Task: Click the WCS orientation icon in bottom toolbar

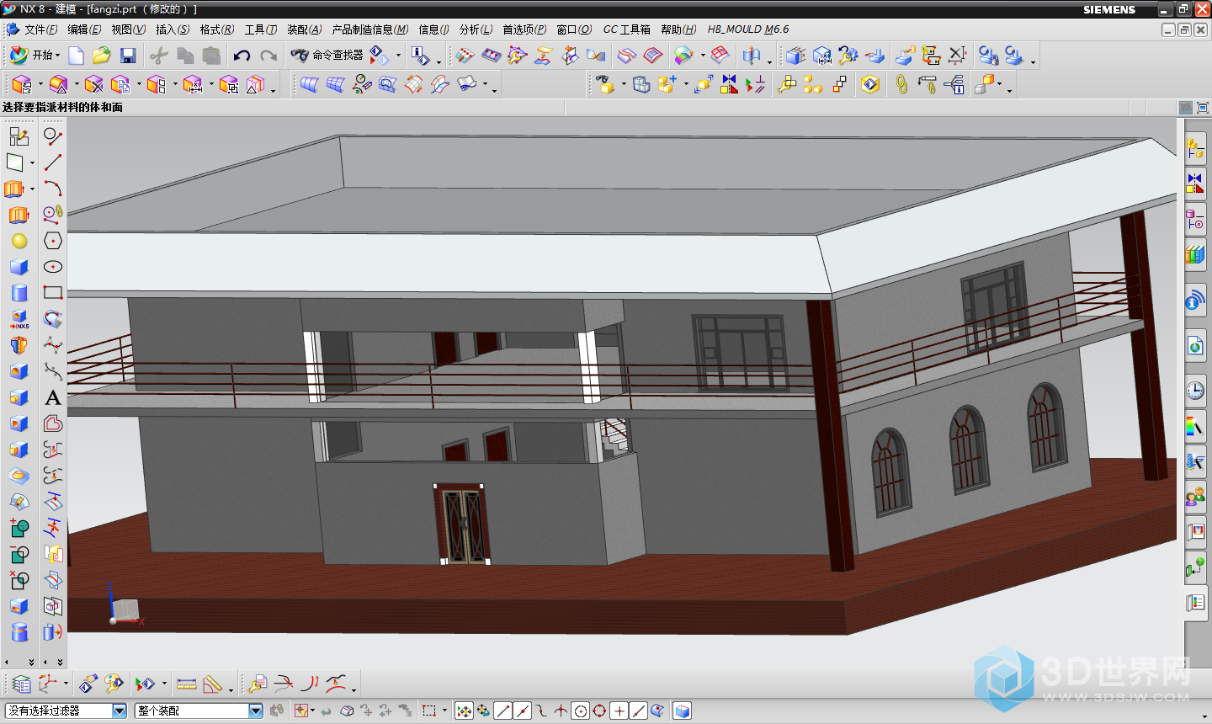Action: tap(48, 684)
